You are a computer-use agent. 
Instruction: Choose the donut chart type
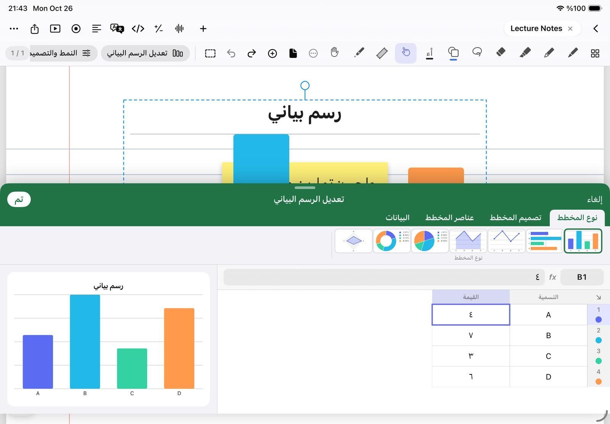(x=392, y=241)
